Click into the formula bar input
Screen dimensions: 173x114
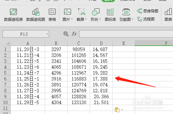[x=126, y=34]
